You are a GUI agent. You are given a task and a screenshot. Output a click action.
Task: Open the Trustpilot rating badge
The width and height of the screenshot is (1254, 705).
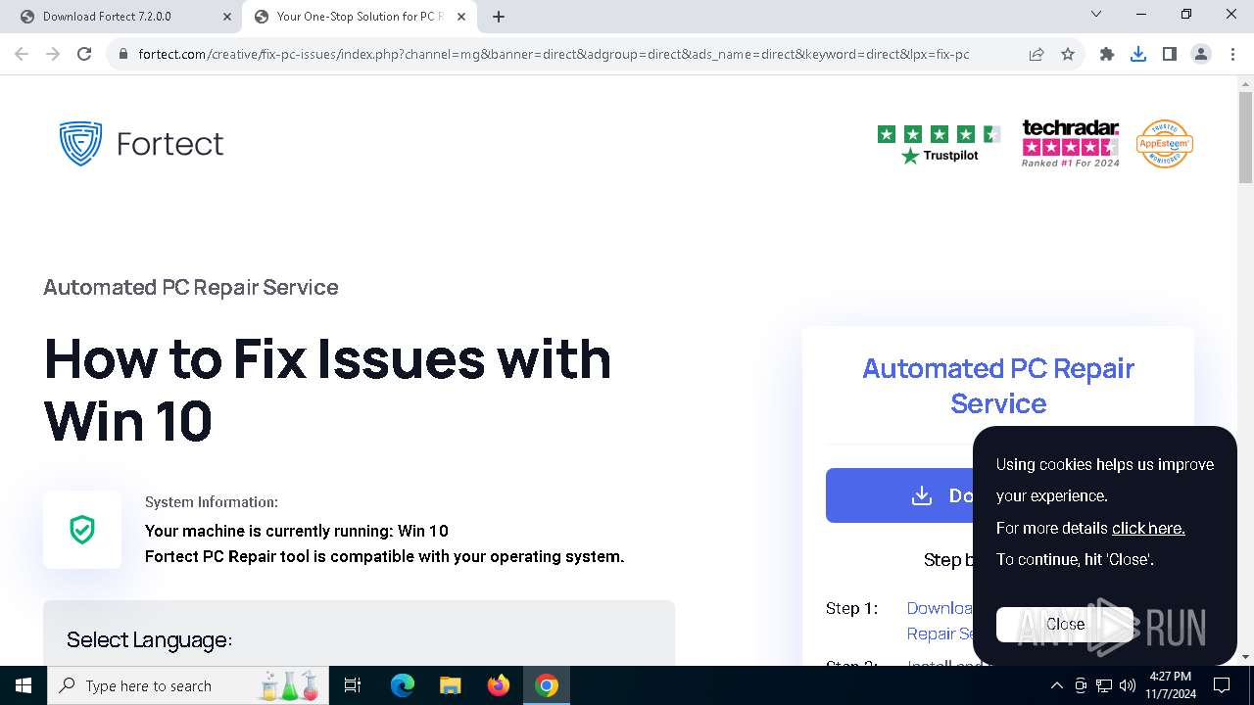tap(939, 144)
